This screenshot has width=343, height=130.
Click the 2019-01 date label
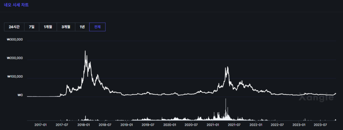(127, 125)
